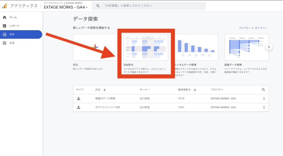
Task: Click the 14:51 last-updated time cell
Action: [x=181, y=107]
